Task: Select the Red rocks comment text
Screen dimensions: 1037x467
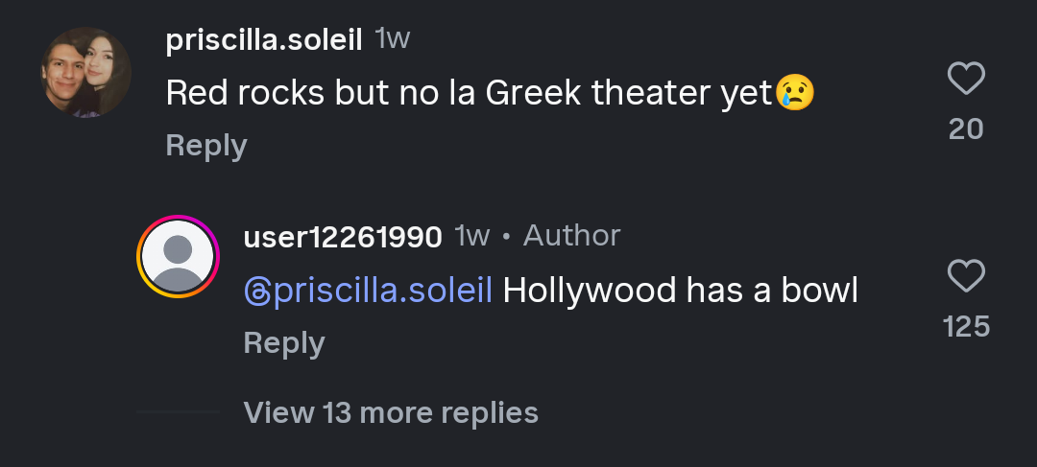Action: [470, 93]
